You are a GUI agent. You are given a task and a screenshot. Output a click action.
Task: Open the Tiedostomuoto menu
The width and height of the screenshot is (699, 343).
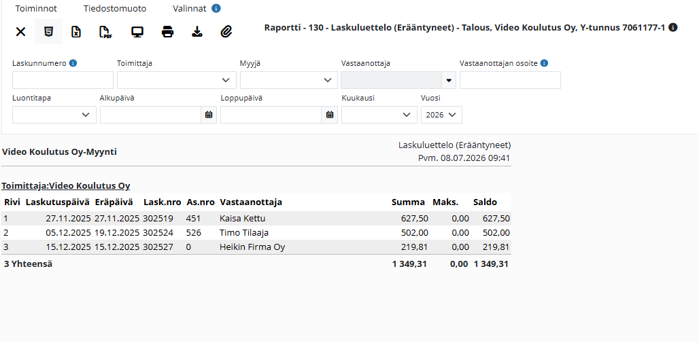[x=114, y=8]
